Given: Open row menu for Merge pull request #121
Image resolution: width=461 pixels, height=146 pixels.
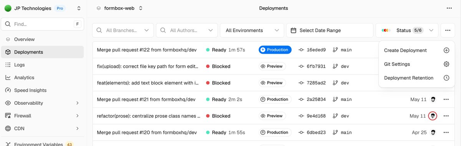Looking at the screenshot, I should (x=446, y=99).
